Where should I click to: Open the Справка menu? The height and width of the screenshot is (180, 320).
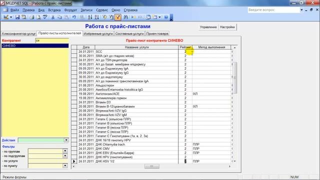click(x=130, y=10)
